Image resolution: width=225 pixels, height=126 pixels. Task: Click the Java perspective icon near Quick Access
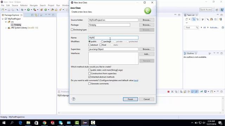point(222,10)
